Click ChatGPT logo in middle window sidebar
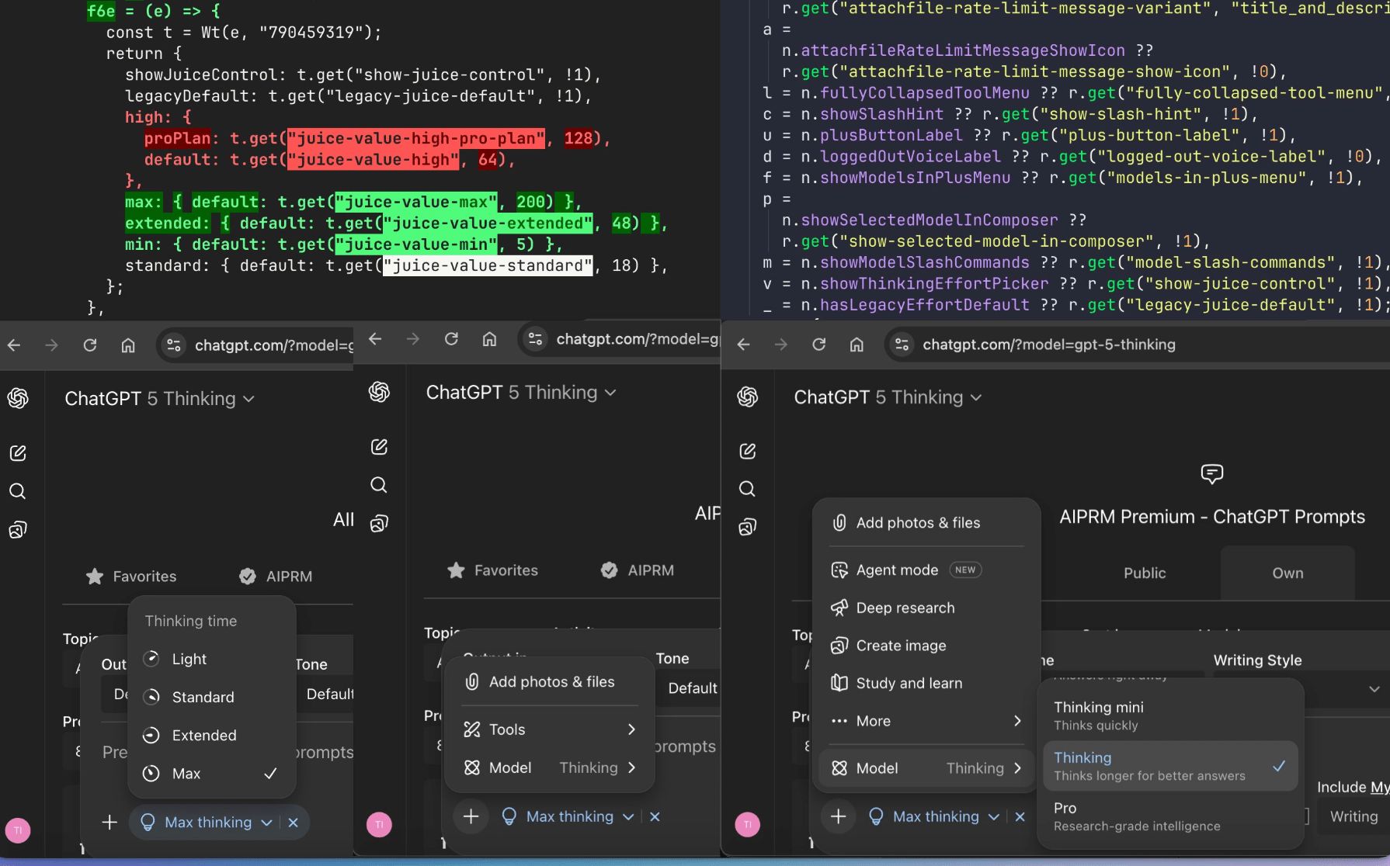 pyautogui.click(x=379, y=392)
